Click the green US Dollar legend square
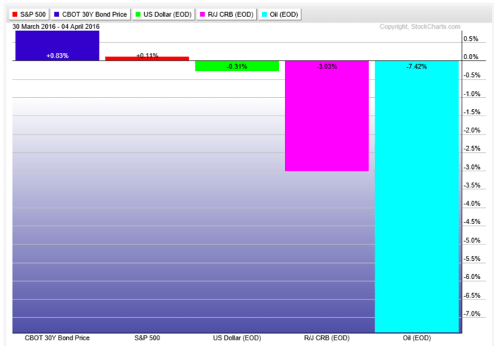Image resolution: width=494 pixels, height=346 pixels. pyautogui.click(x=140, y=13)
